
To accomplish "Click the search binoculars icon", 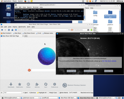I will [x=88, y=30].
